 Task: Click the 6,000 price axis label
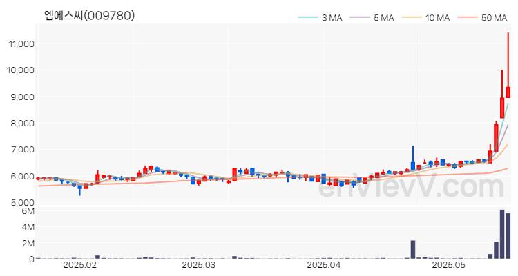point(22,177)
